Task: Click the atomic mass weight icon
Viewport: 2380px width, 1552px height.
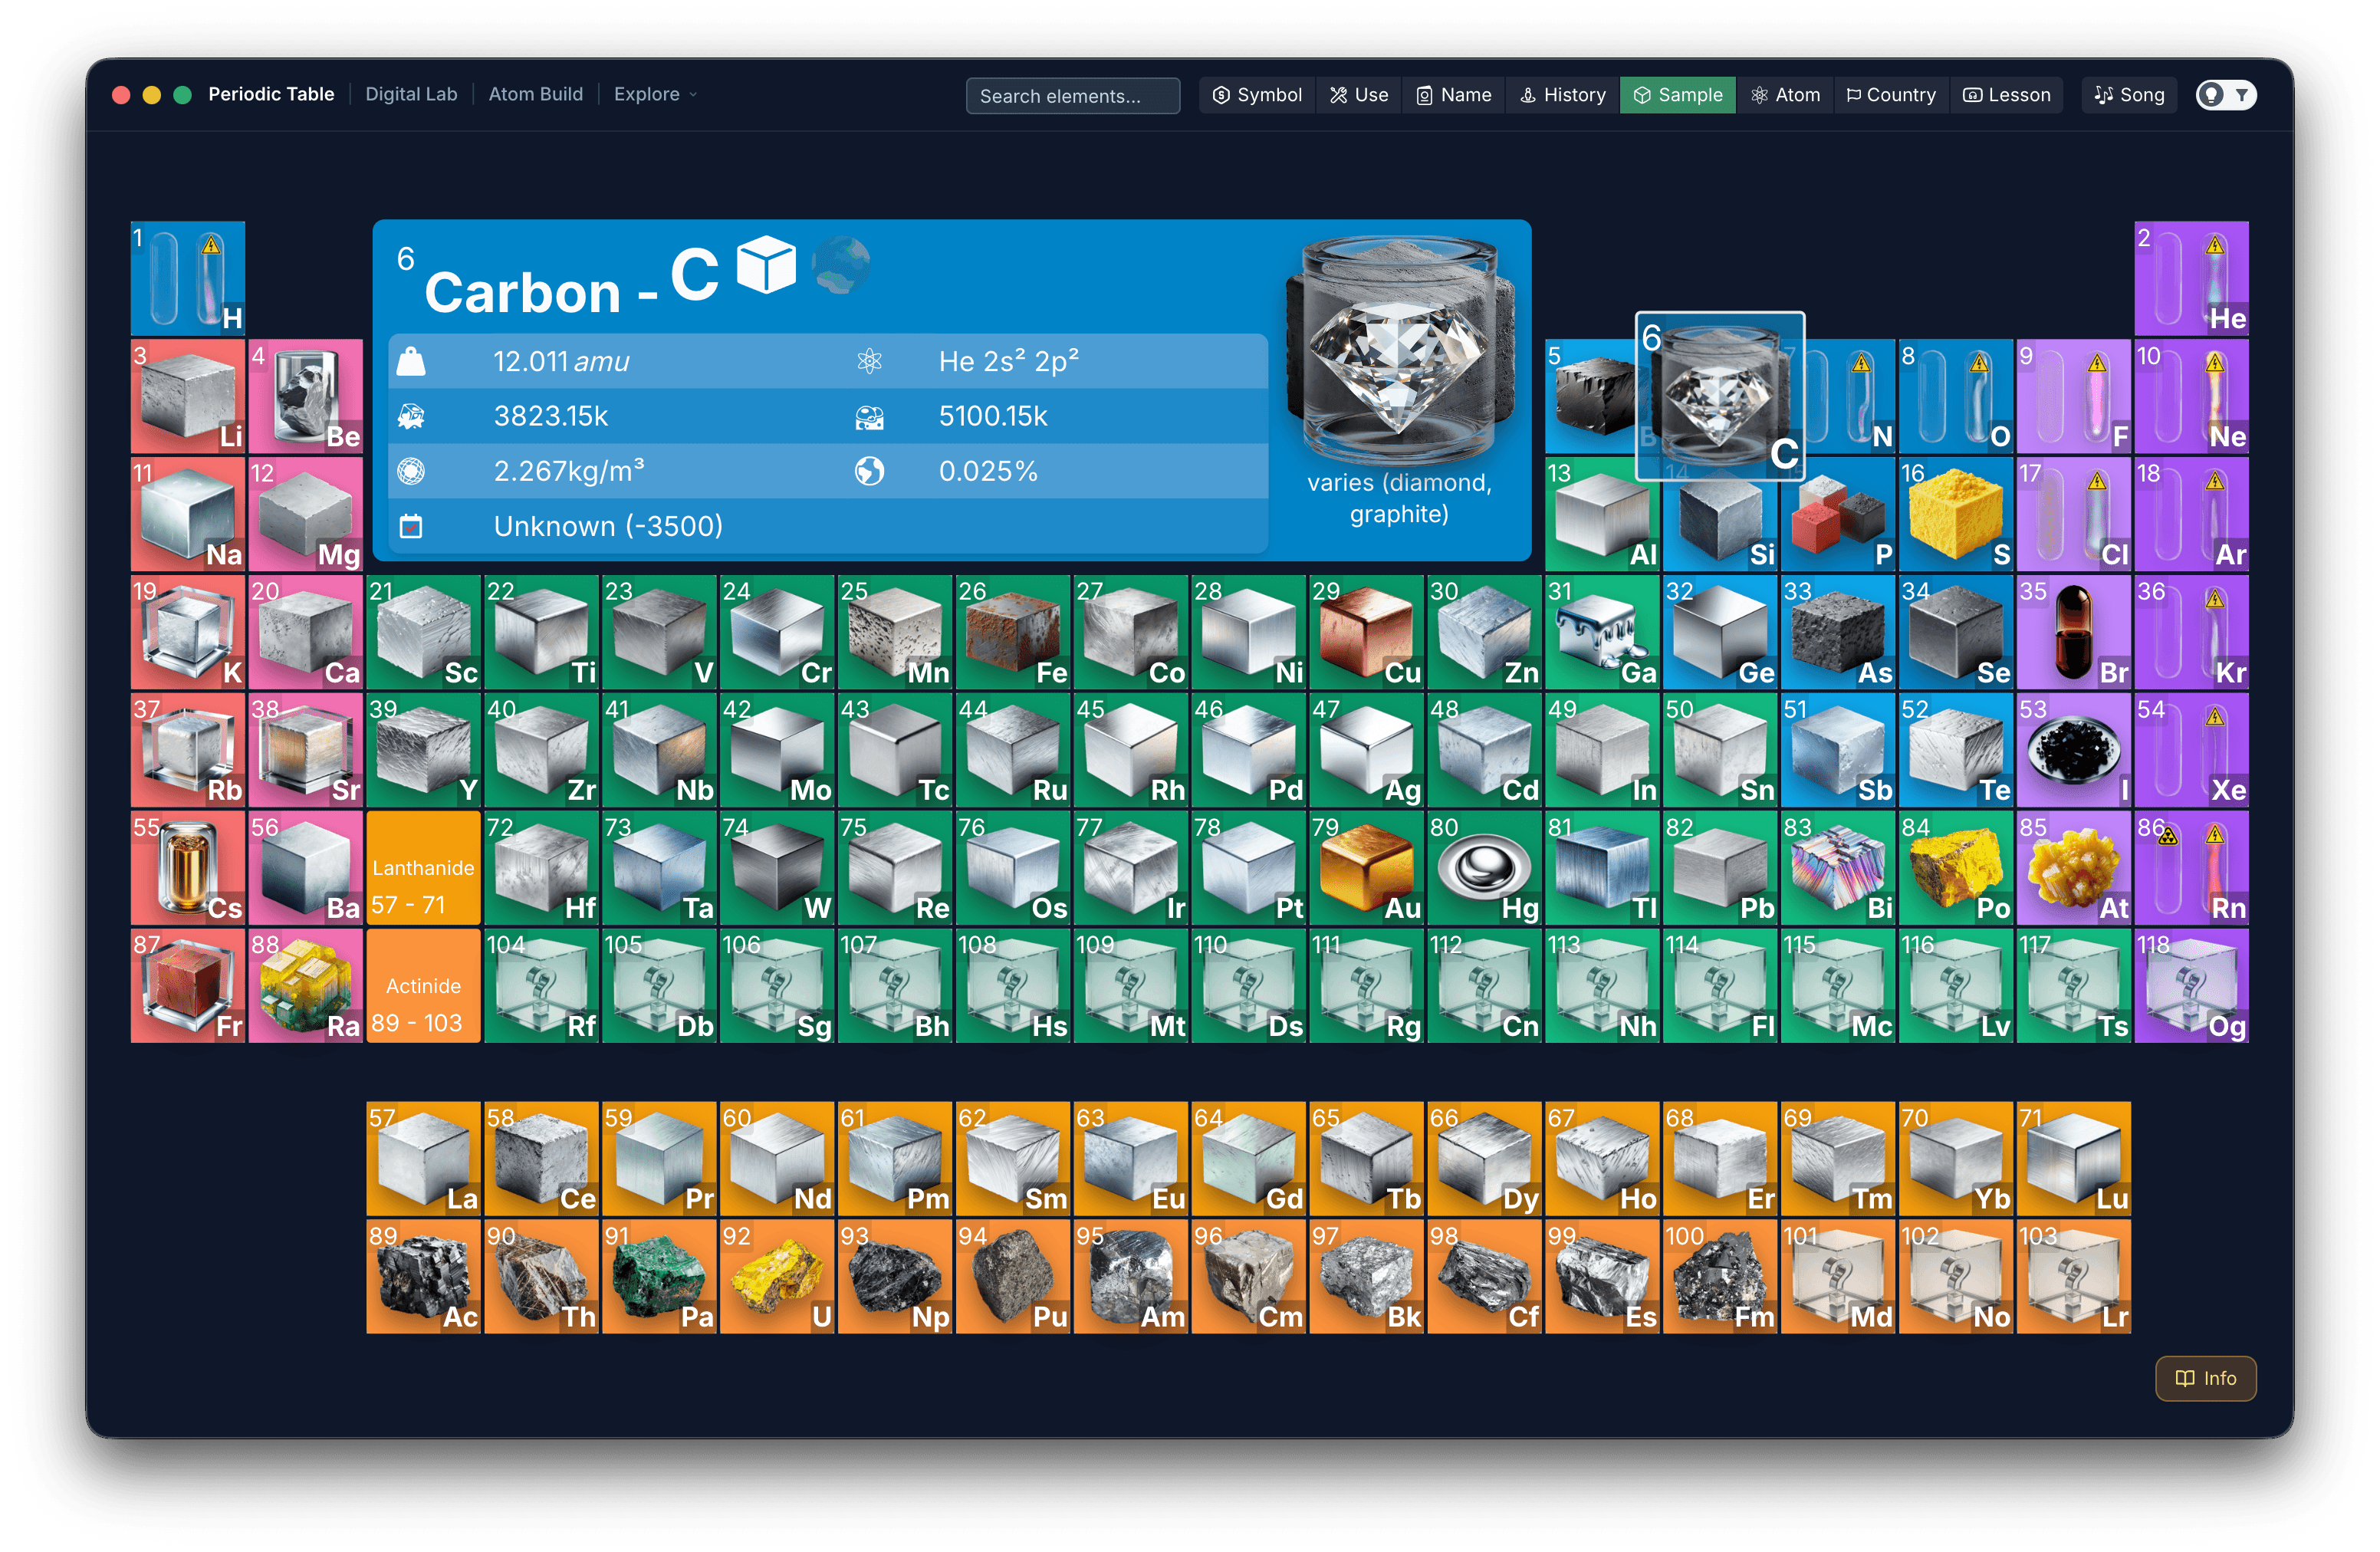Action: tap(411, 361)
